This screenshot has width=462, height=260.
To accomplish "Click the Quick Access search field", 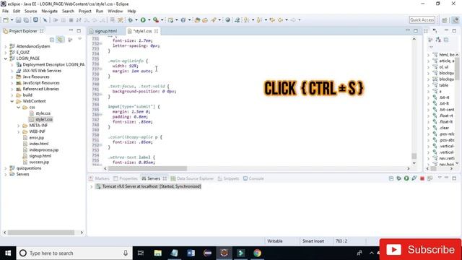I will (422, 19).
